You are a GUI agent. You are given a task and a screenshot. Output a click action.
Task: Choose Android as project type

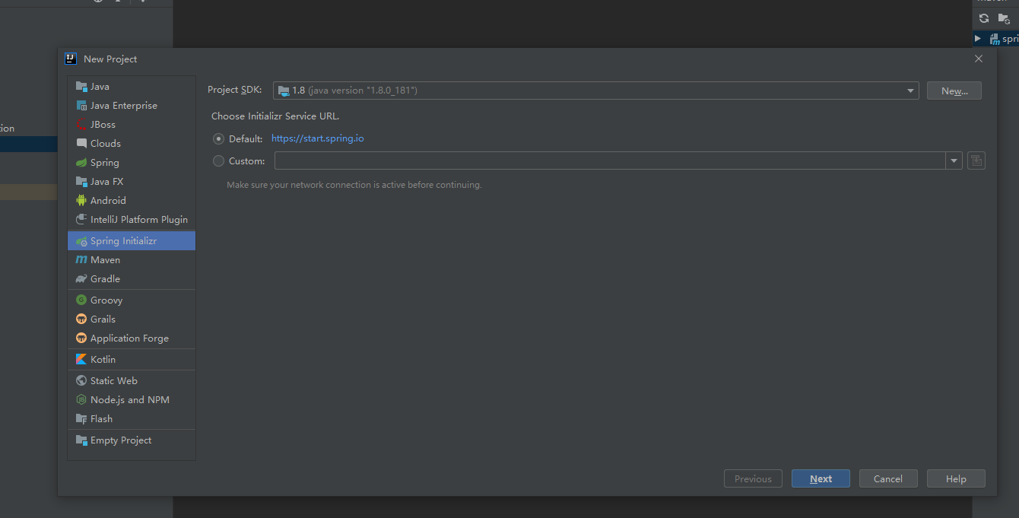click(x=131, y=201)
